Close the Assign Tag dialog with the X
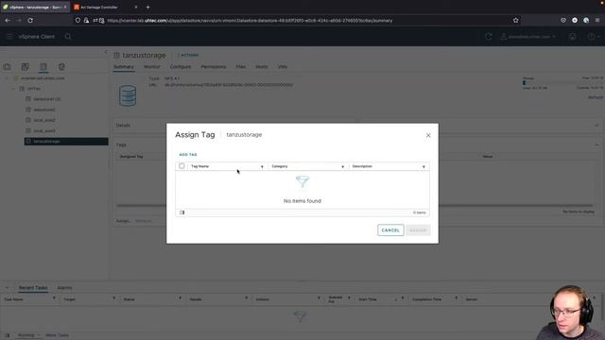 pos(428,135)
